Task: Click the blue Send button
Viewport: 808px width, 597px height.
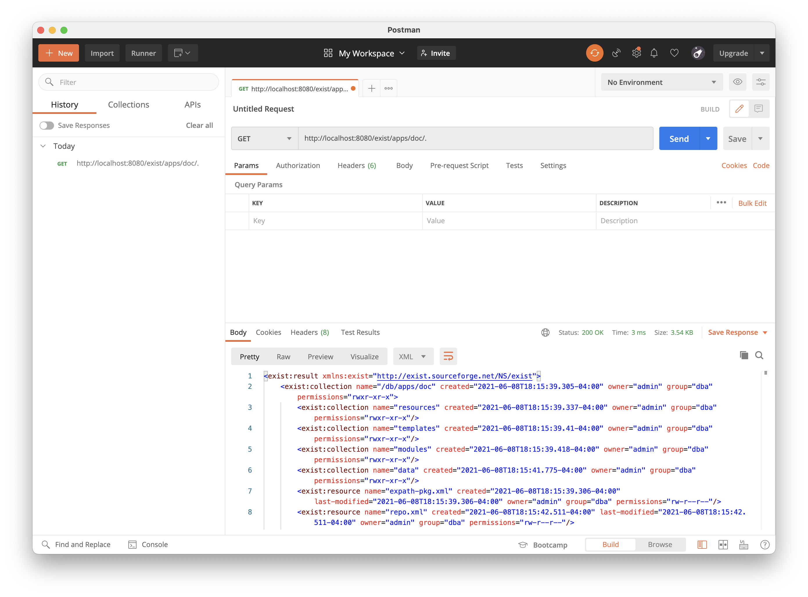Action: pos(679,138)
